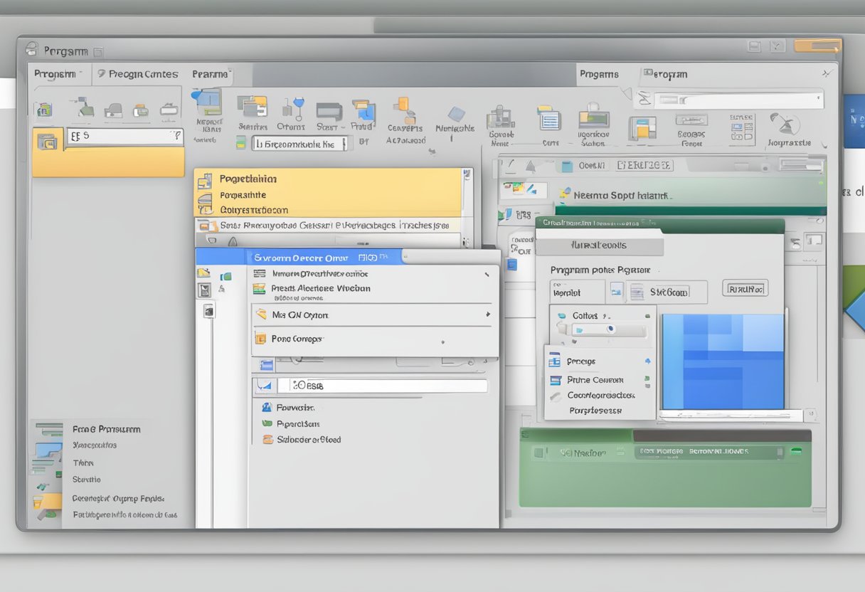The width and height of the screenshot is (865, 592).
Task: Click the Geoaes Forage ribbon icon
Action: pos(691,120)
